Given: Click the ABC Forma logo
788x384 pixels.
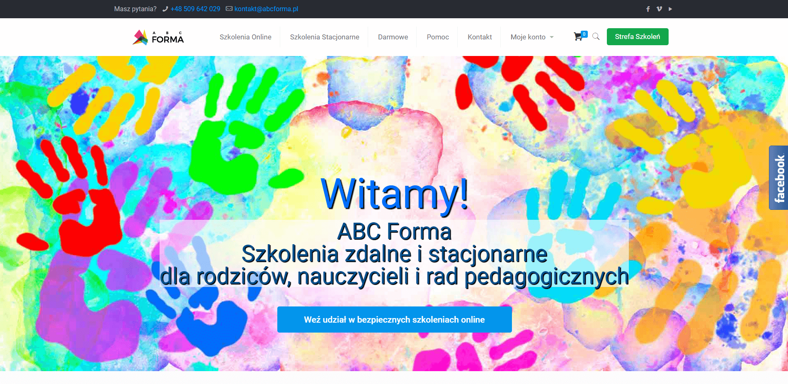Looking at the screenshot, I should point(158,37).
